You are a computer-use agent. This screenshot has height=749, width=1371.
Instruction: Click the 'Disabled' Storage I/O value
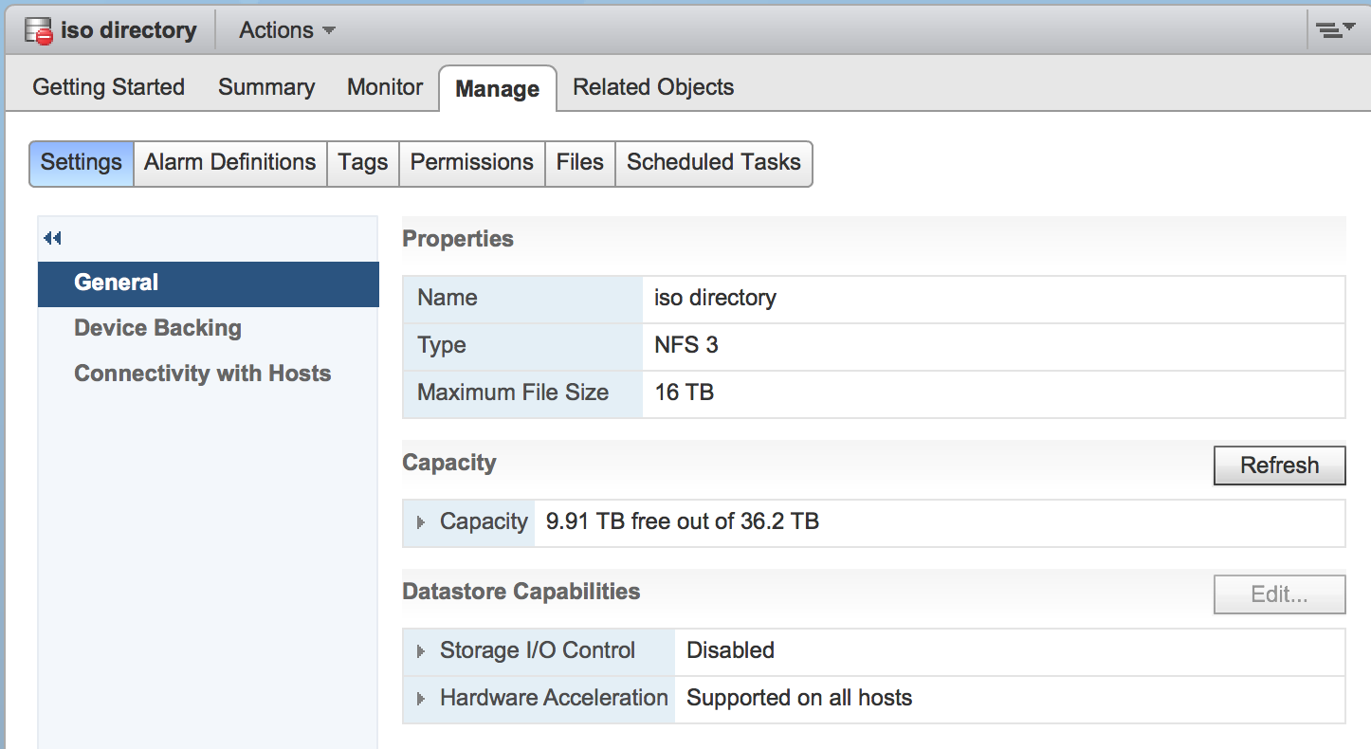[731, 650]
